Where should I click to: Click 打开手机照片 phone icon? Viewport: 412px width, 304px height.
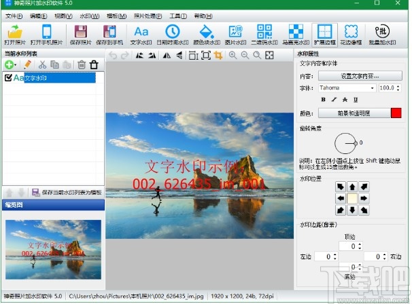[46, 35]
